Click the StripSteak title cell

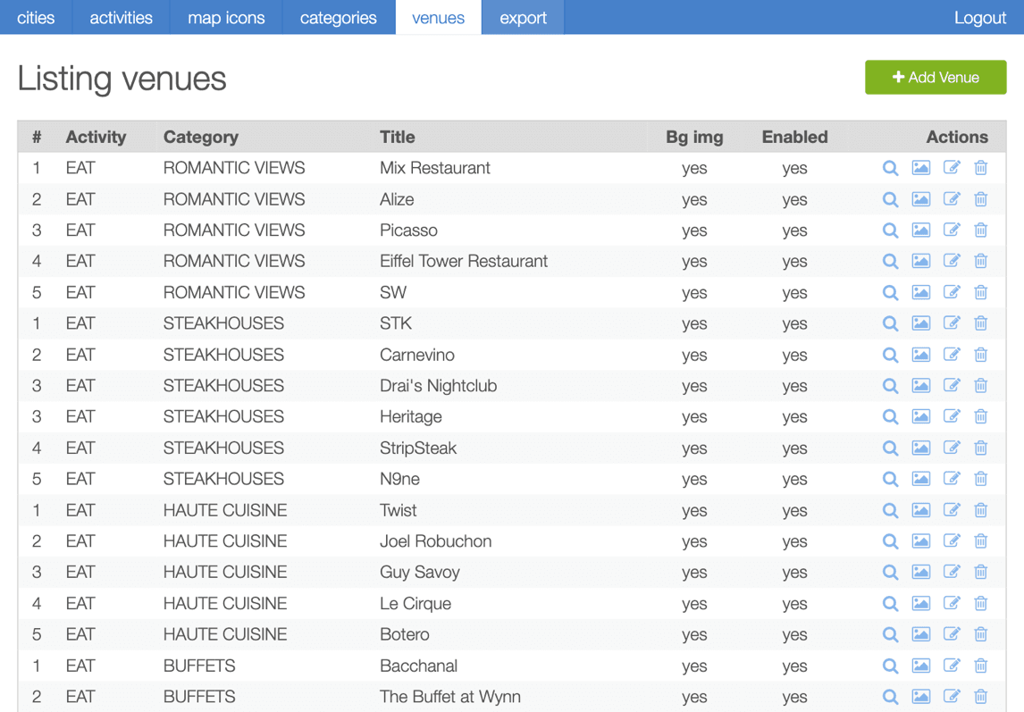pos(418,448)
